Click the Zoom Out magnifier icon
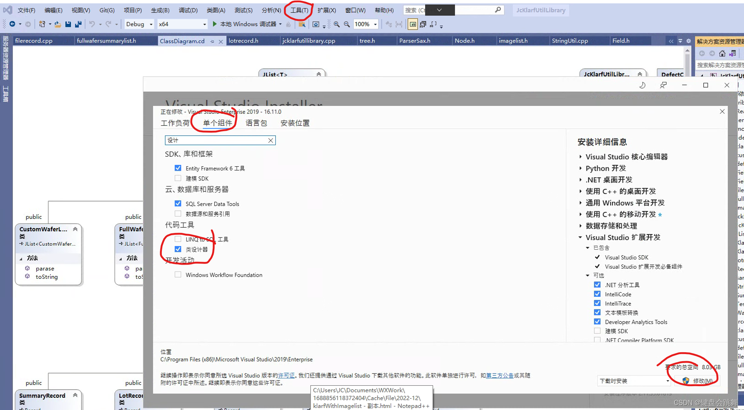 (347, 24)
